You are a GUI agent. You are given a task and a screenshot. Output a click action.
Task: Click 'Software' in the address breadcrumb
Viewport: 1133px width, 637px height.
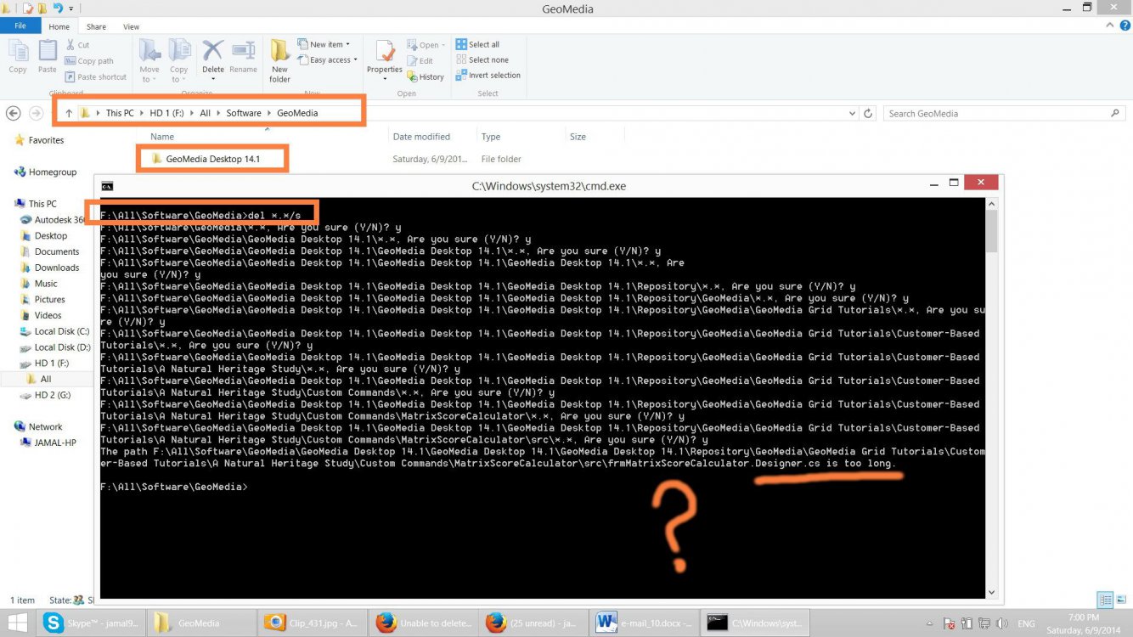tap(244, 113)
